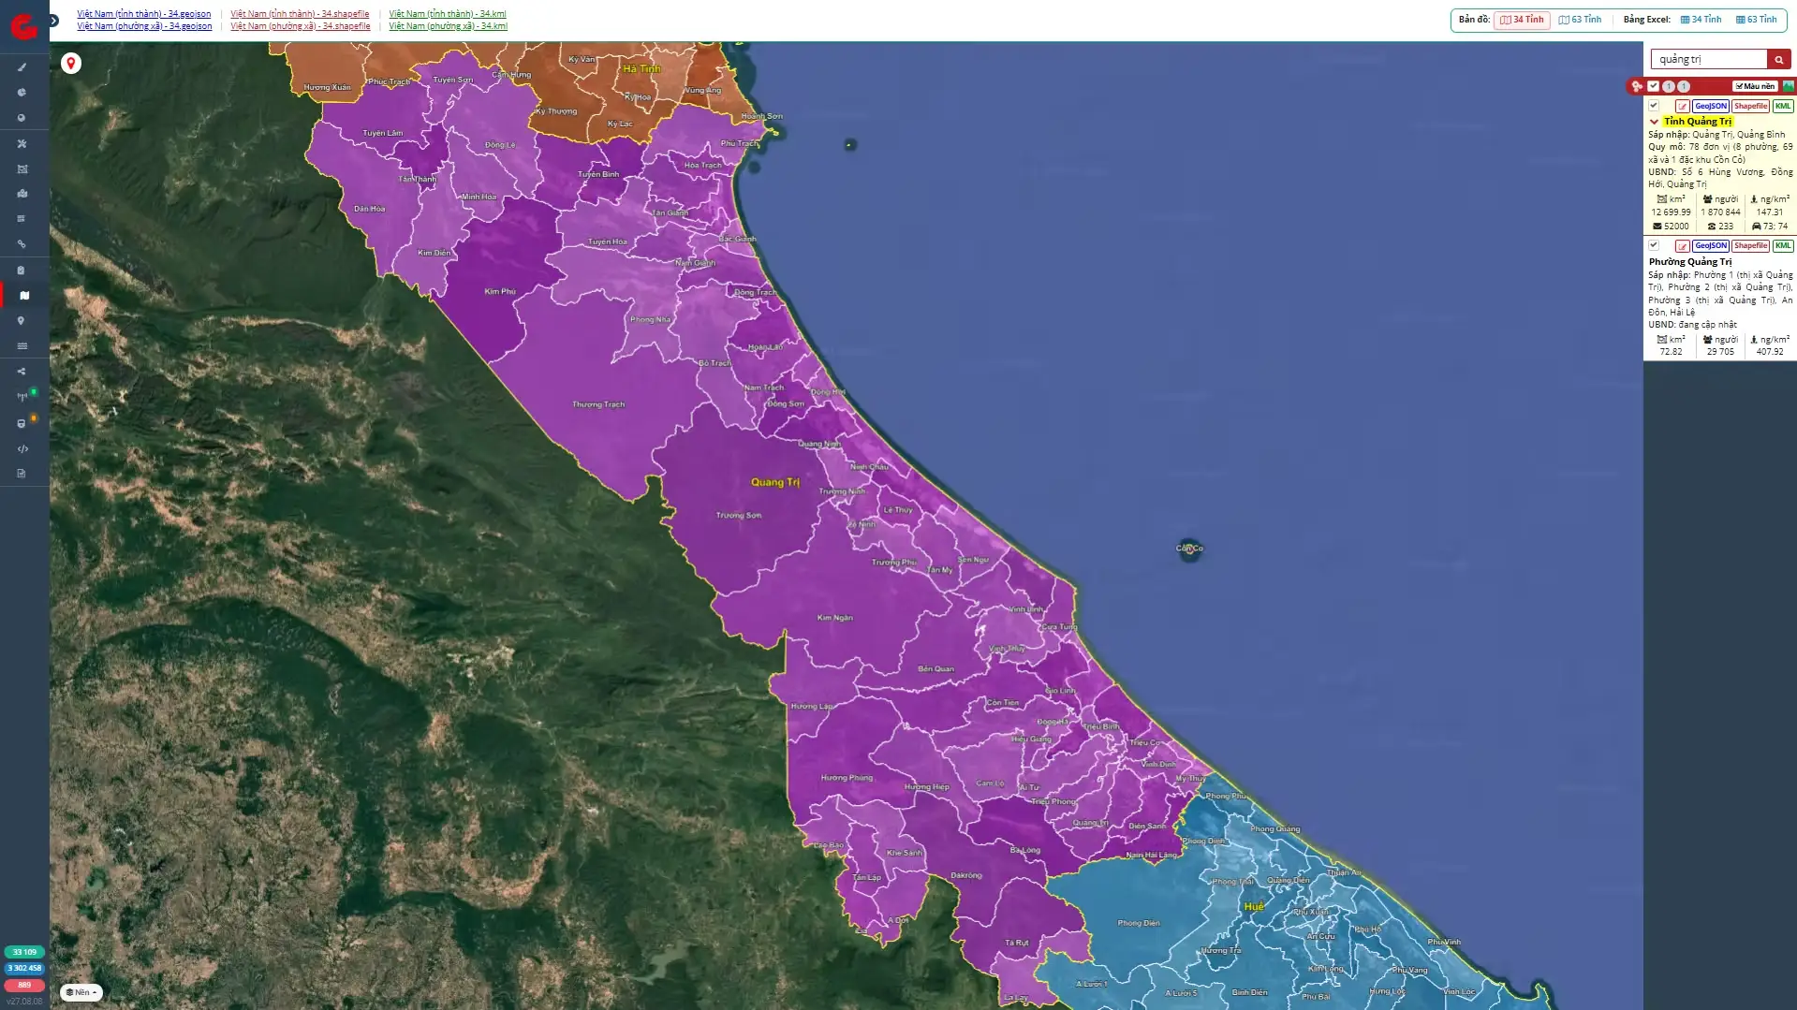Click the red search magnifier button
1797x1010 pixels.
click(1778, 59)
